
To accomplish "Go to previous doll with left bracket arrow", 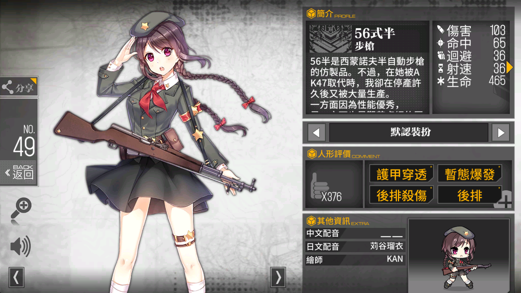I will click(16, 277).
